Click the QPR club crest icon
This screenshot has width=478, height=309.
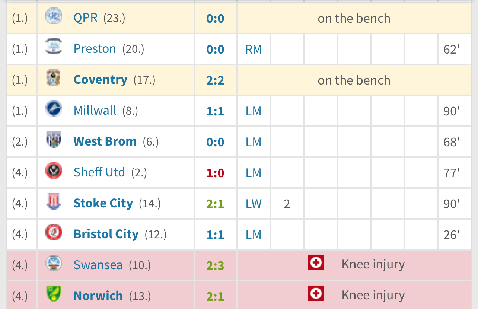54,16
